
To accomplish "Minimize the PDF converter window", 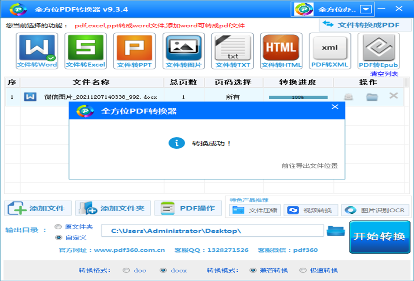I will pyautogui.click(x=381, y=9).
